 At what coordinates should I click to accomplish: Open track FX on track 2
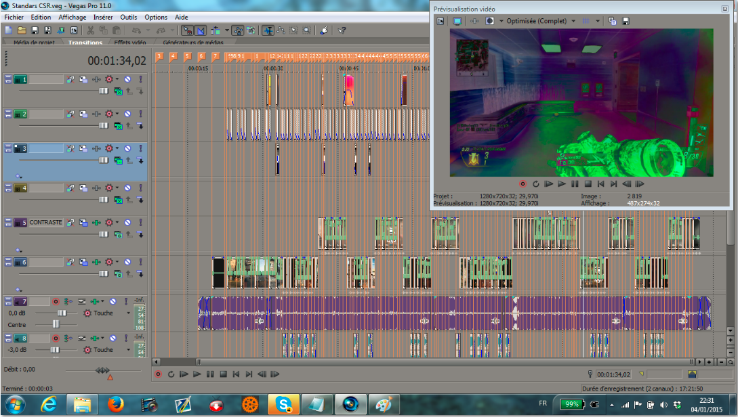pos(96,114)
